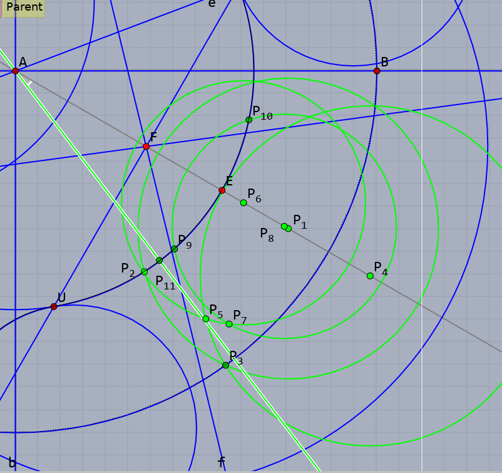
Task: Select red point B
Action: 377,71
